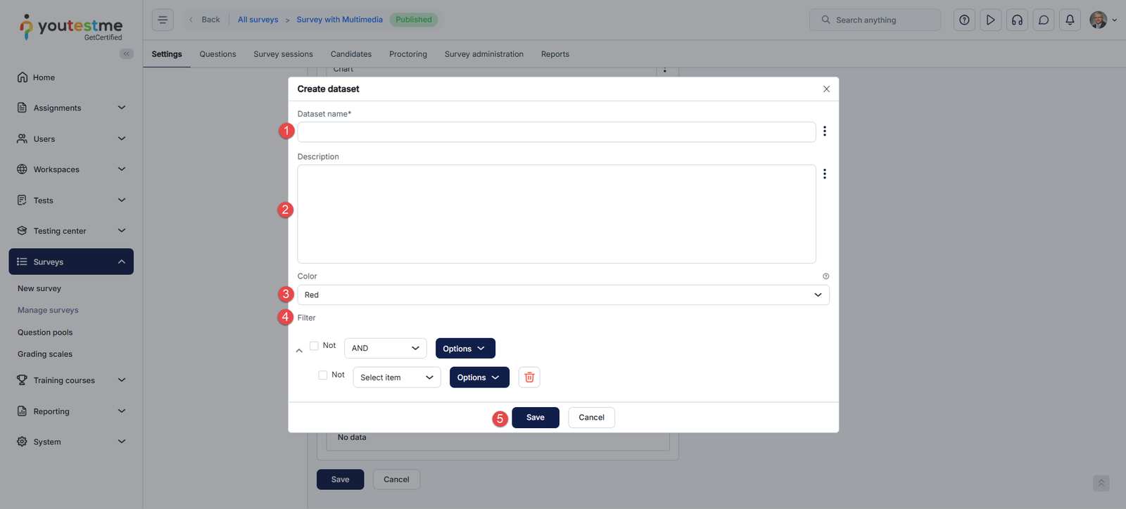
Task: Open the Color dropdown showing Red
Action: click(563, 295)
